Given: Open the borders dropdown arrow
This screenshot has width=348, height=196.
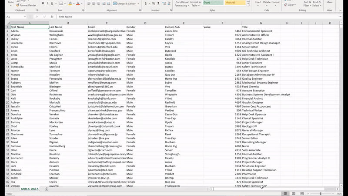Looking at the screenshot, I should tap(64, 4).
